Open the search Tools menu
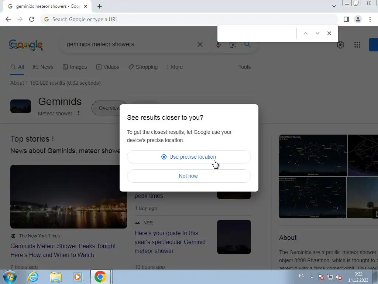This screenshot has width=378, height=284. point(244,67)
